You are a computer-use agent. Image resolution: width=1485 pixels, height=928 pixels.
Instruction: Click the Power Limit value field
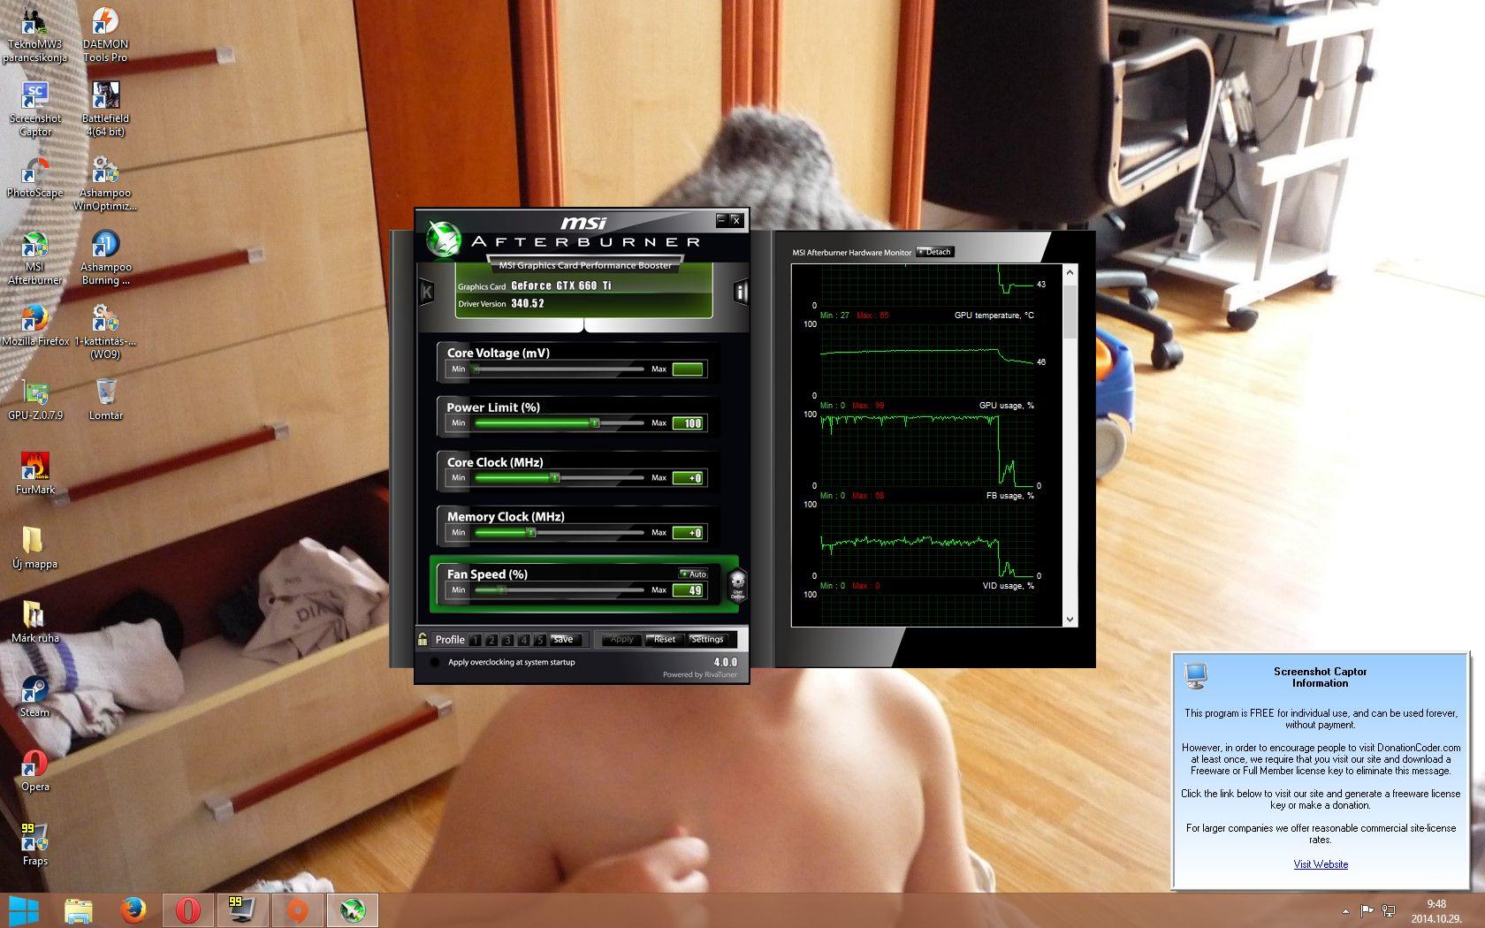coord(688,423)
